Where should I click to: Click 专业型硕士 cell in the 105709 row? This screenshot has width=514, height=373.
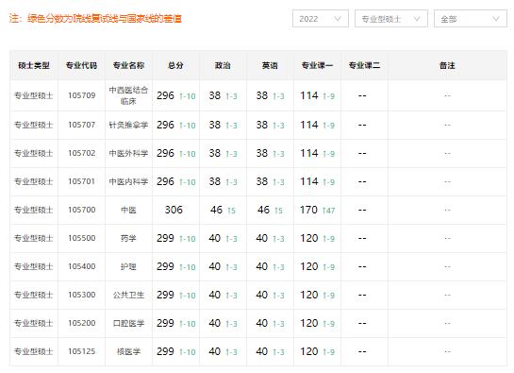point(33,95)
